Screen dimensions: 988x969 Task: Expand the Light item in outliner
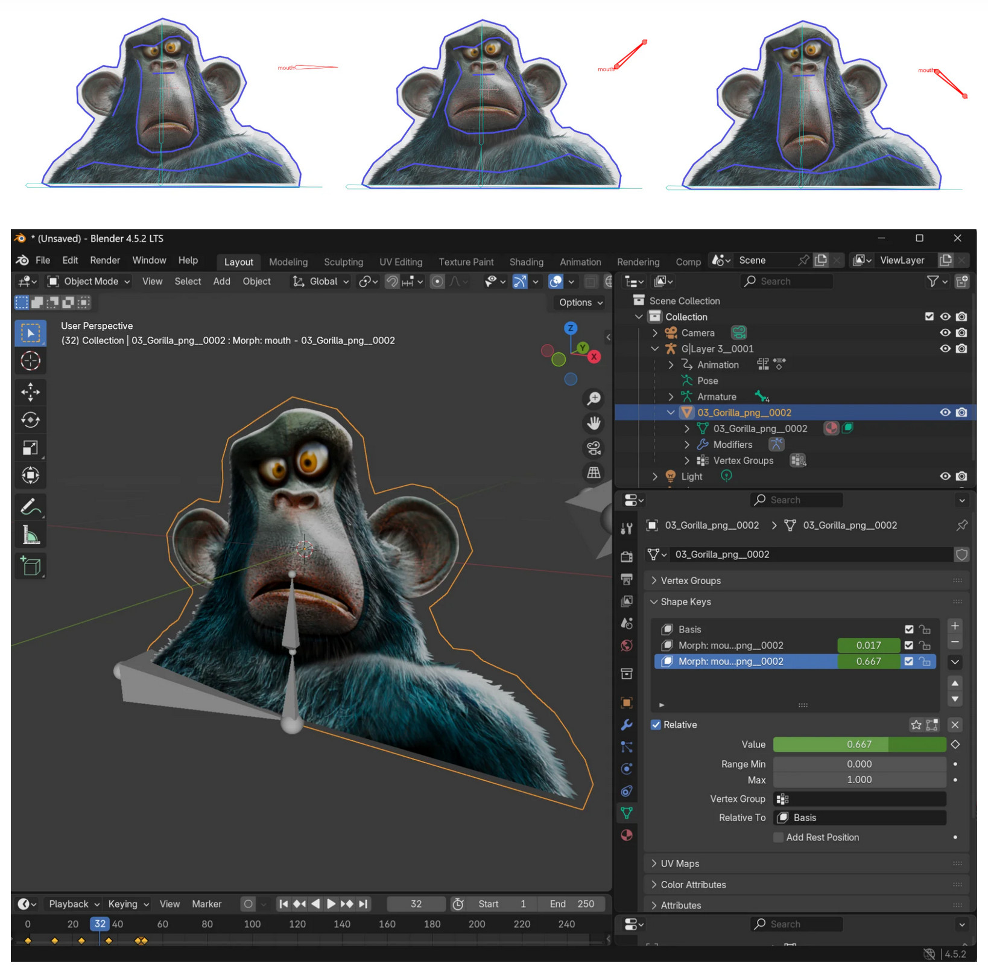(x=655, y=477)
